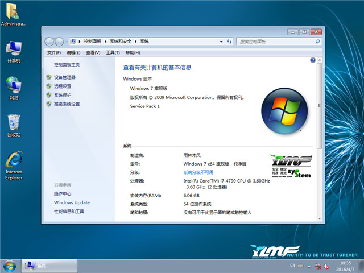Click the manufacturer value 雨林木风
This screenshot has width=364, height=273.
tap(192, 155)
